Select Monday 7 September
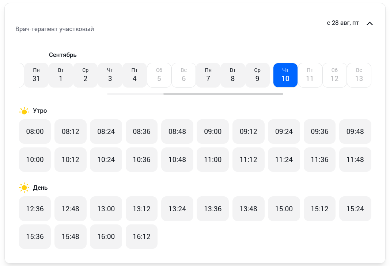The height and width of the screenshot is (266, 390). pos(208,75)
